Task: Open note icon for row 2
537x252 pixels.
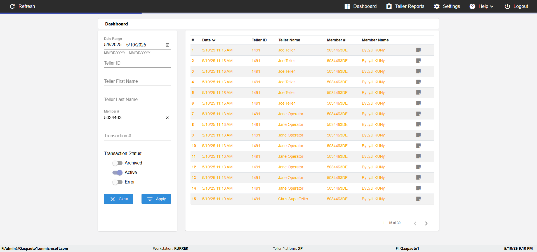Action: pos(418,61)
